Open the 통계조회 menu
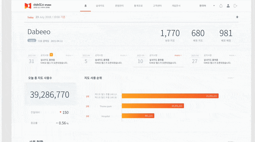The image size is (255, 142). pyautogui.click(x=138, y=6)
